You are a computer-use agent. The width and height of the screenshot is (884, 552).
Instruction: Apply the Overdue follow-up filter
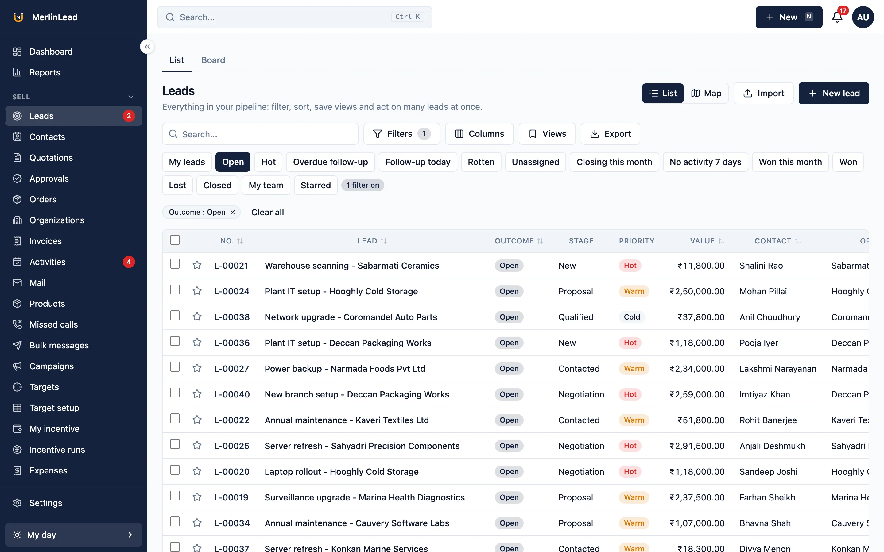tap(330, 162)
